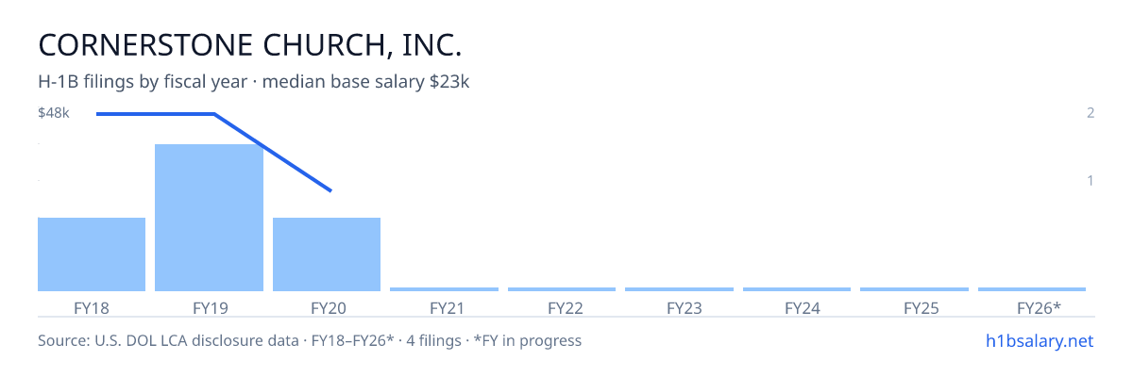Select the FY18 filings bar
This screenshot has height=377, width=1133.
point(92,254)
